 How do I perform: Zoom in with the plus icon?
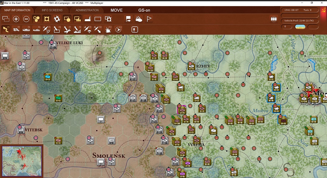coord(16,19)
